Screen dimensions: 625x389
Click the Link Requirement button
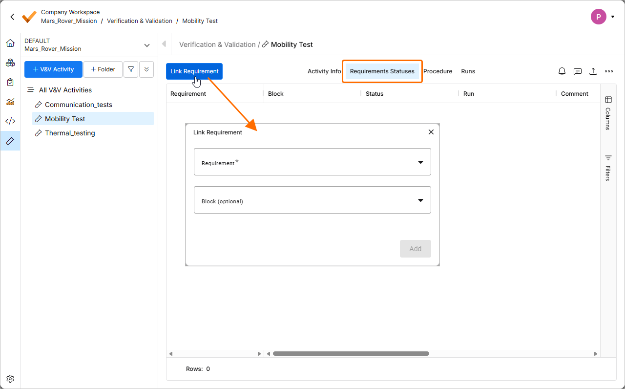click(x=194, y=71)
